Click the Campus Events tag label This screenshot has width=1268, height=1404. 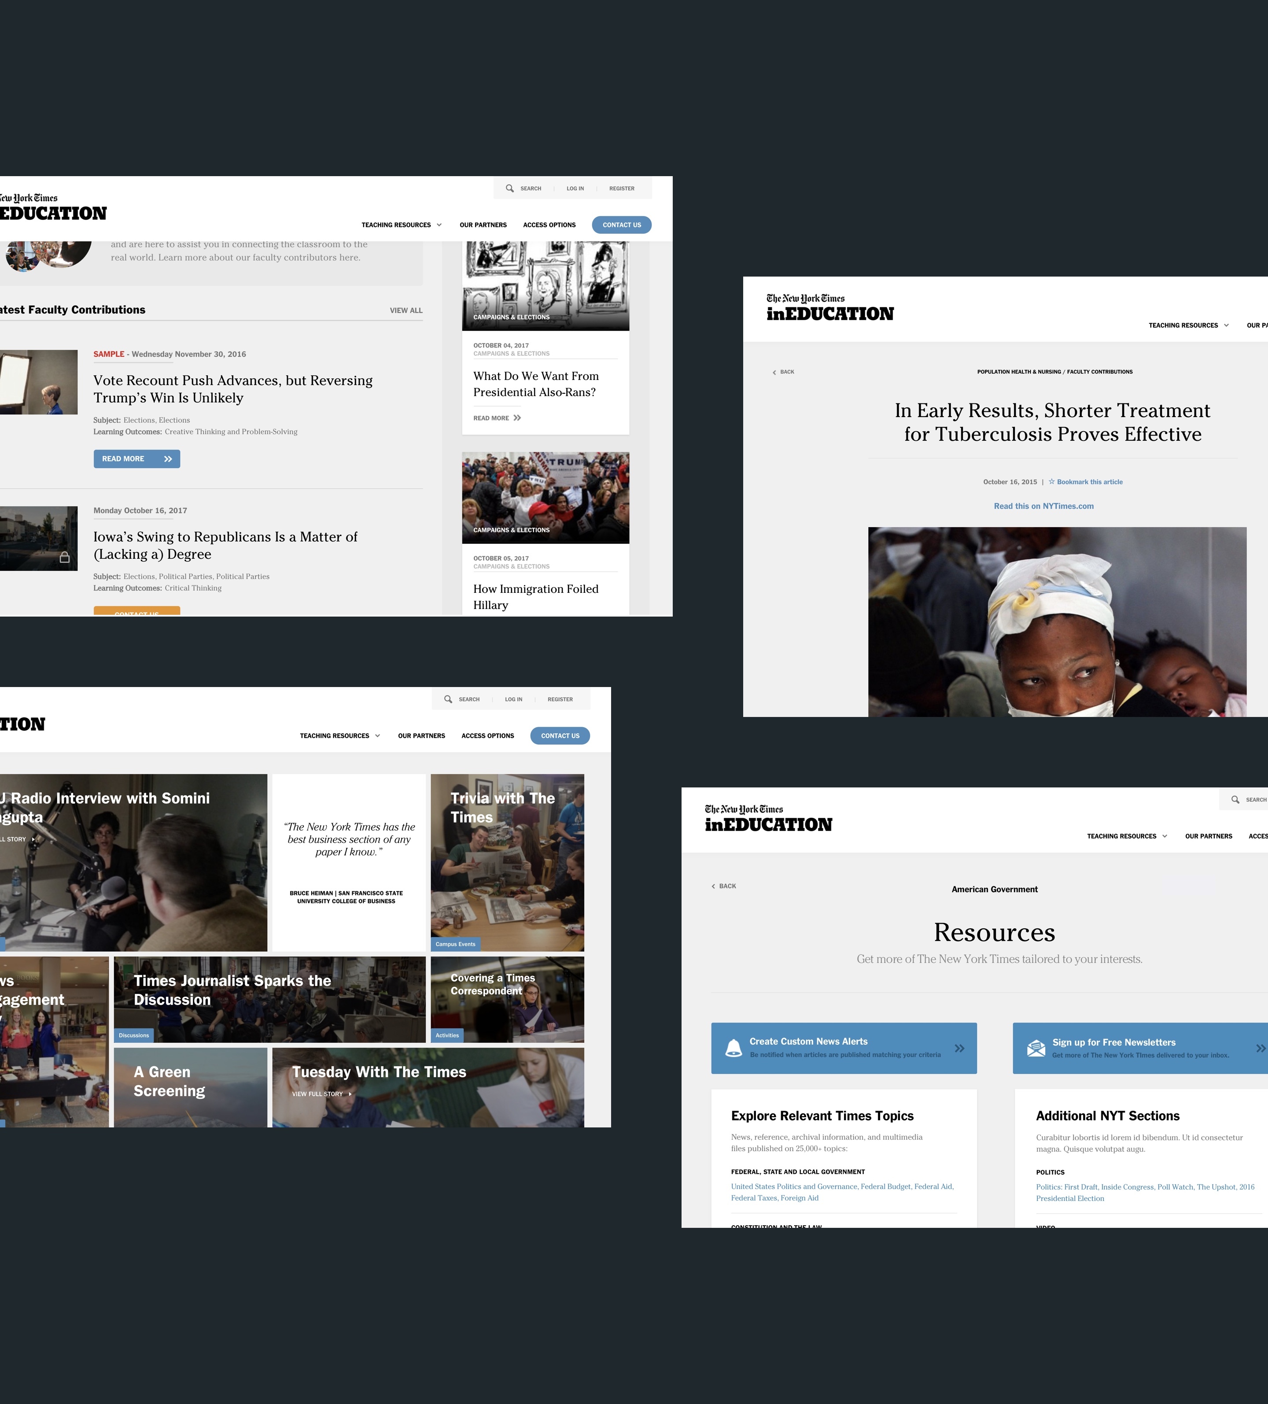pyautogui.click(x=455, y=944)
